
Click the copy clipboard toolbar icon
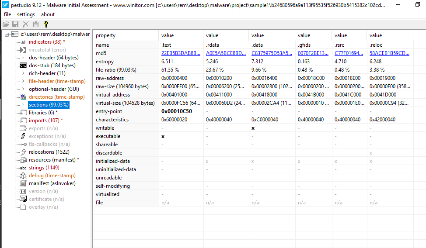(x=35, y=24)
